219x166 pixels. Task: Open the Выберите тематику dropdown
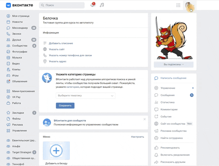[x=85, y=96]
